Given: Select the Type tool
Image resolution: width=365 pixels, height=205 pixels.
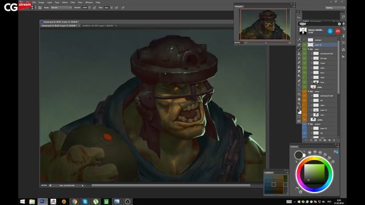Looking at the screenshot, I should (x=299, y=85).
